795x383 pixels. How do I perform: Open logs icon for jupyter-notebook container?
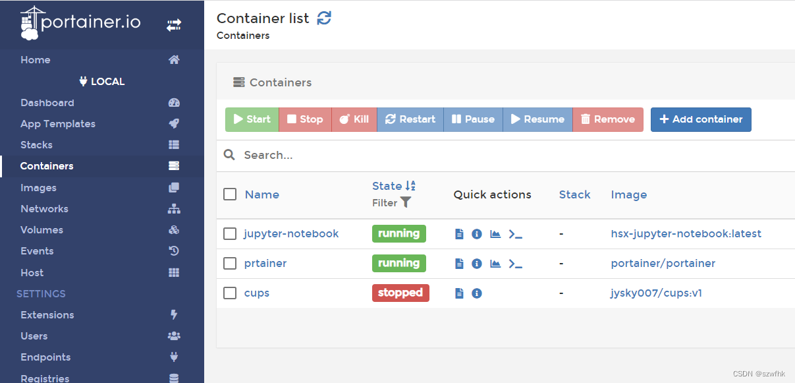[x=460, y=234]
